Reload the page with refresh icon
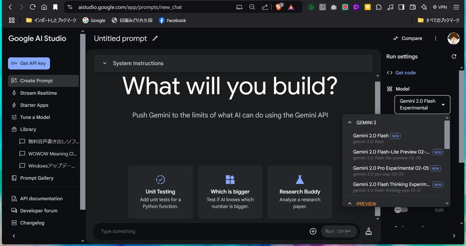 point(33,7)
